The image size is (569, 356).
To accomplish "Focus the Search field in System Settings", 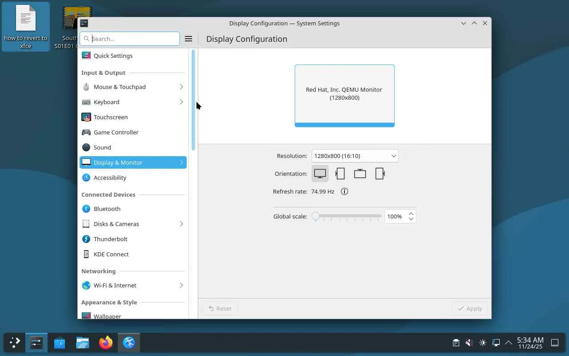I will (130, 39).
